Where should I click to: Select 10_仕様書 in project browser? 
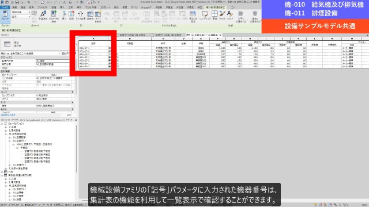(x=18, y=193)
